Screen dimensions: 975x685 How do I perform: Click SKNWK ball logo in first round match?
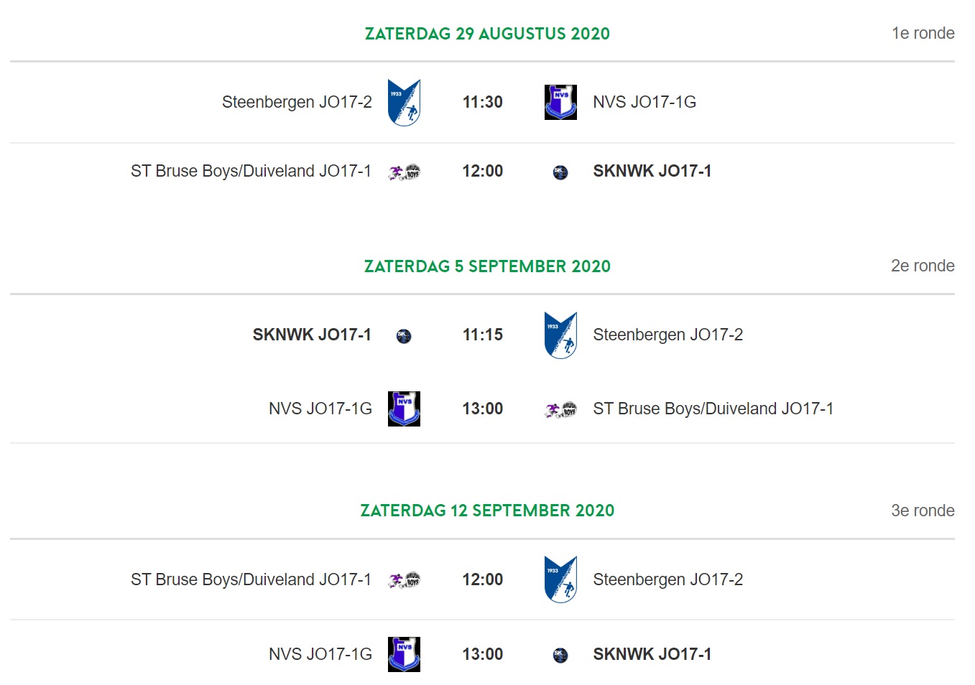(560, 172)
